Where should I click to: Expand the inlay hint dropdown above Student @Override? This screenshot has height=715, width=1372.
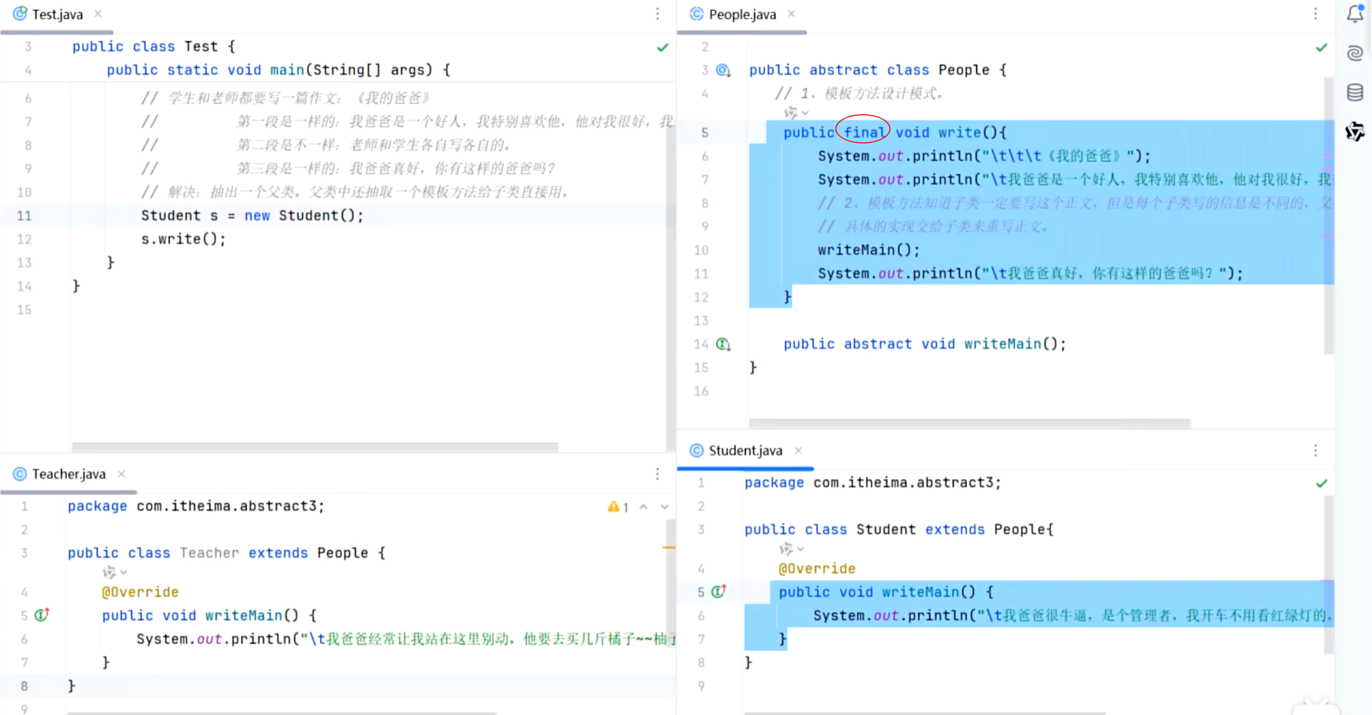coord(792,549)
